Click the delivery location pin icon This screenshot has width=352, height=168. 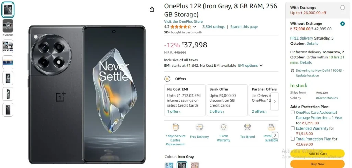[292, 71]
